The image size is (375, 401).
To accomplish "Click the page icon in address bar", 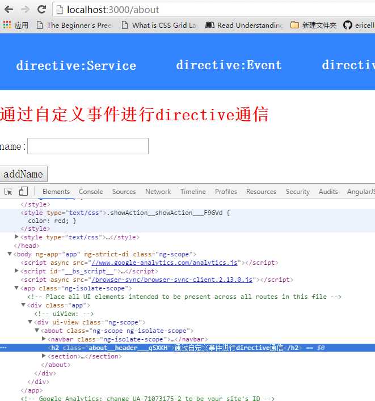I will (x=60, y=10).
